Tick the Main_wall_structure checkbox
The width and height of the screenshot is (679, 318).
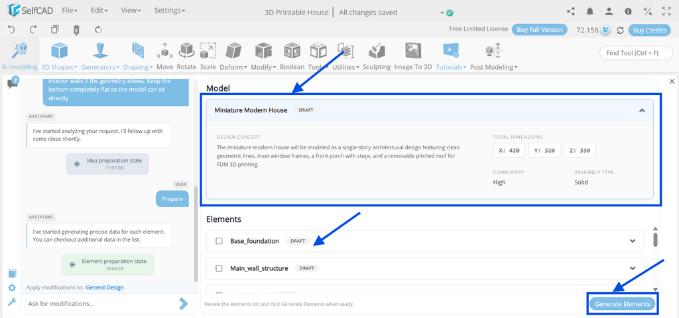click(x=219, y=268)
